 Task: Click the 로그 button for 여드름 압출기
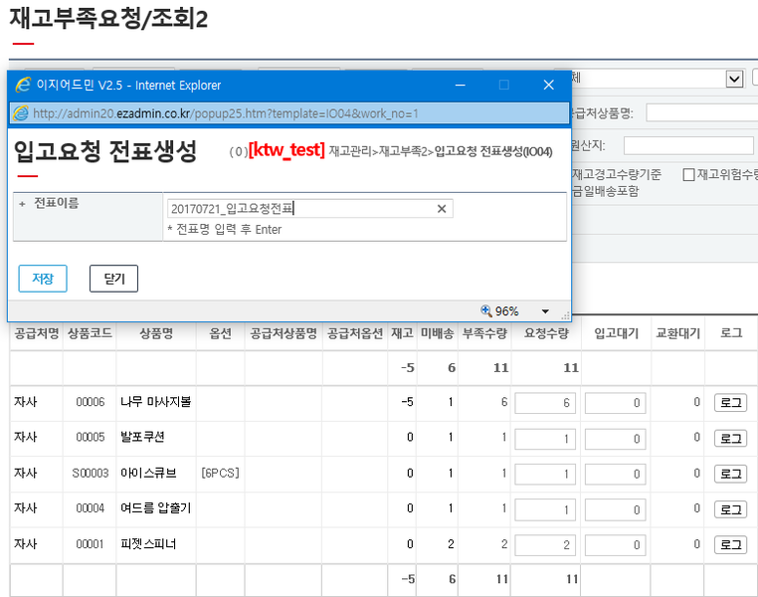click(x=730, y=509)
